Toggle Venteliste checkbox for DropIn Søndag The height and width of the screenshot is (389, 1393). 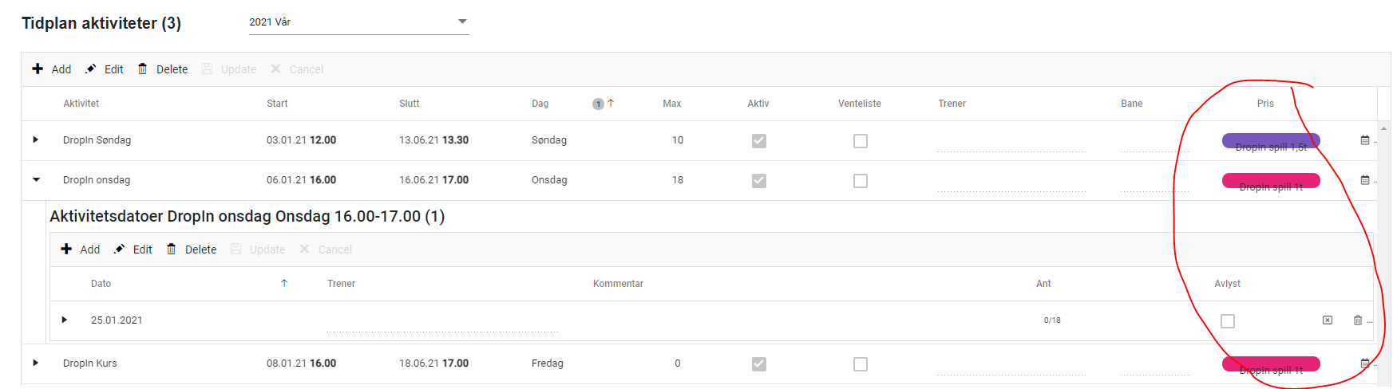[860, 141]
